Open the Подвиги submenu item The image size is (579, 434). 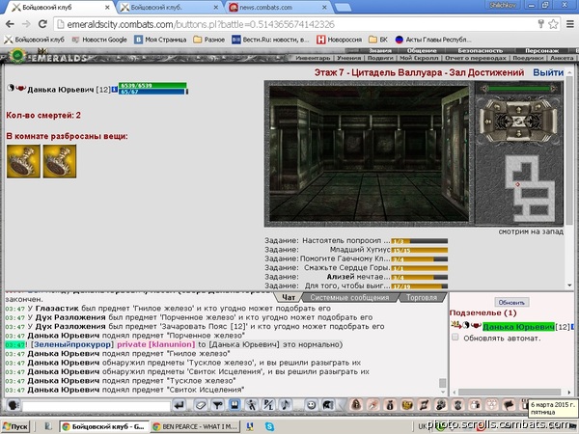click(x=380, y=58)
